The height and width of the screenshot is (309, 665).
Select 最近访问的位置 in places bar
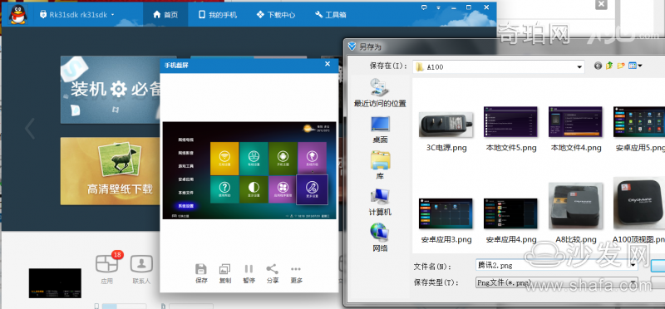click(x=380, y=93)
